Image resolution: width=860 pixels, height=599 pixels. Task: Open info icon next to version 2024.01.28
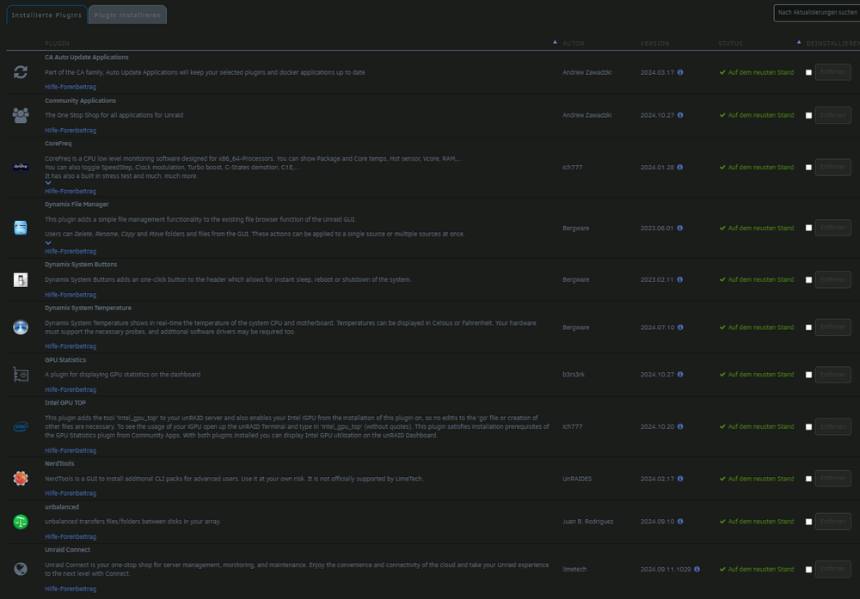pyautogui.click(x=680, y=167)
